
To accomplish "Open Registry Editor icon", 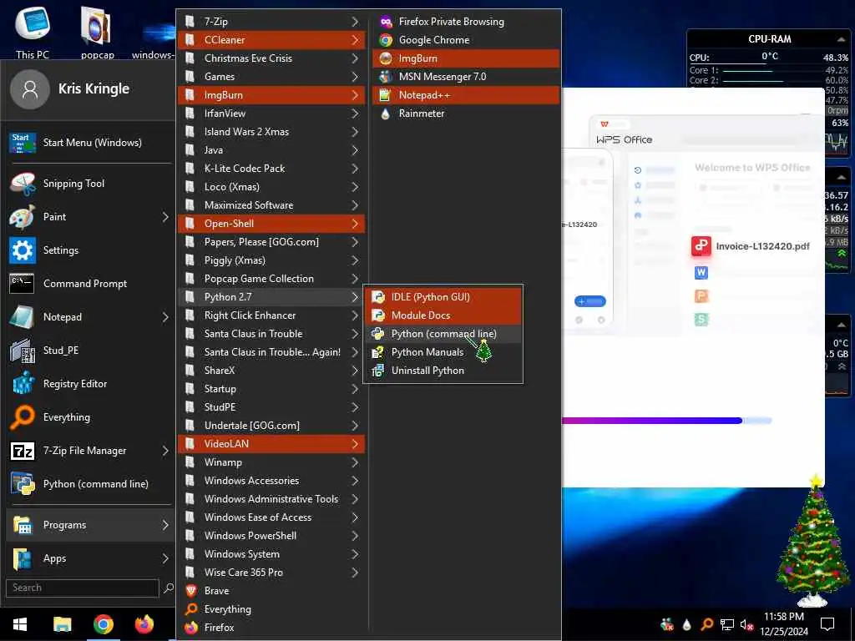I will (x=23, y=384).
